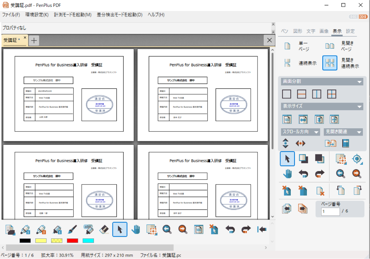Select continuous view icon
Image resolution: width=370 pixels, height=259 pixels.
pos(287,63)
